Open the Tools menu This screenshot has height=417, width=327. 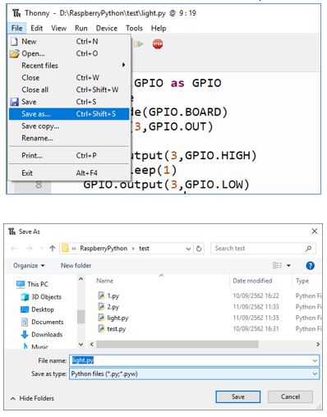134,28
